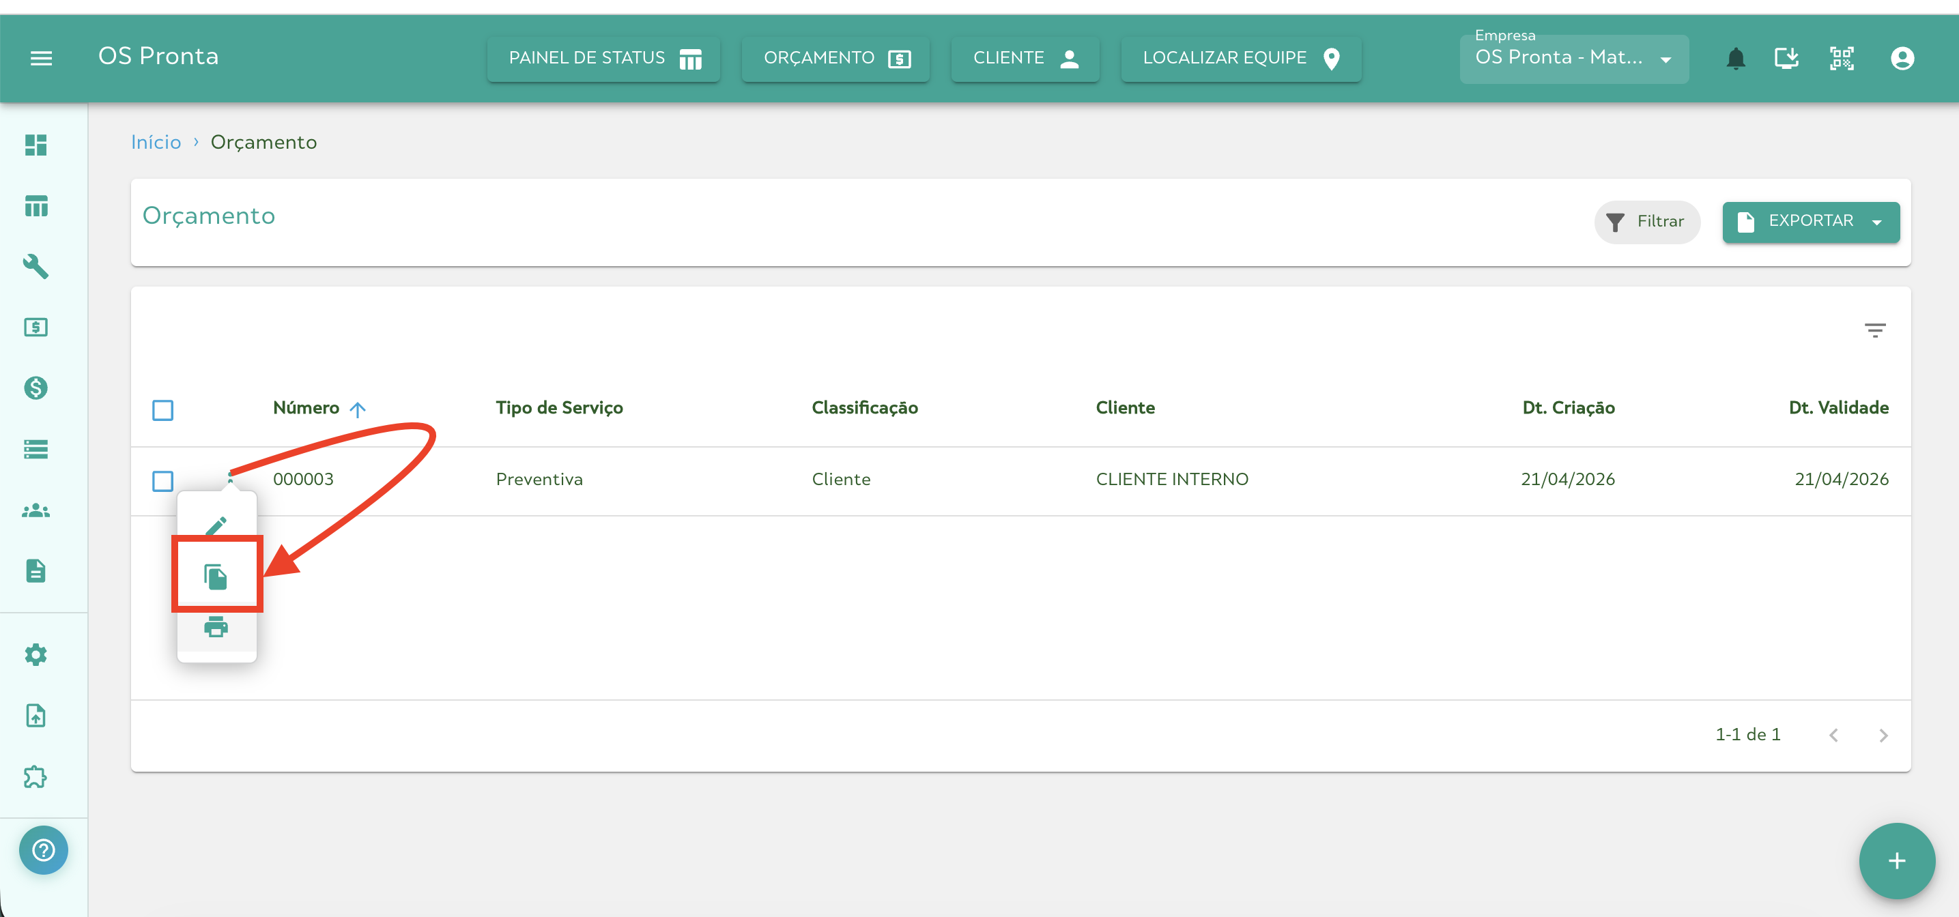The width and height of the screenshot is (1959, 917).
Task: Follow the Início breadcrumb link
Action: [x=156, y=142]
